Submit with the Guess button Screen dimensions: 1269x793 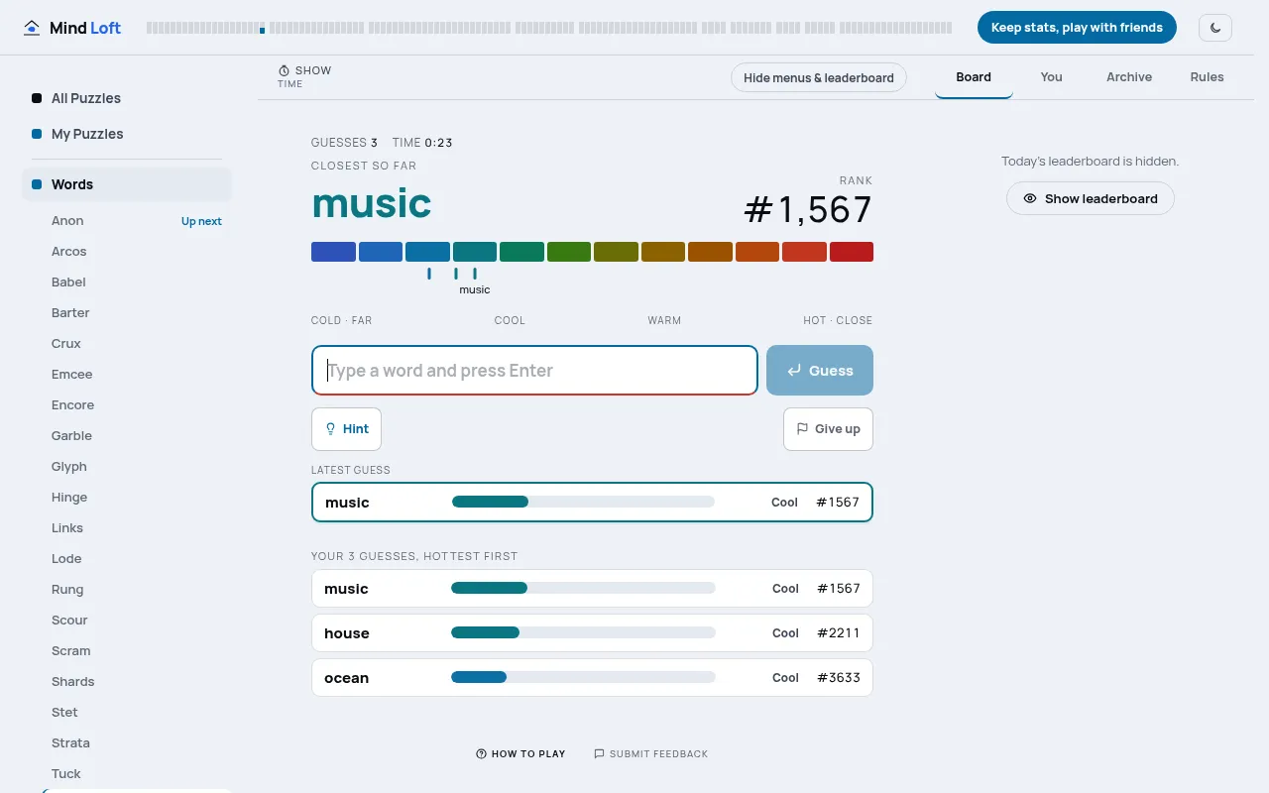(x=820, y=371)
